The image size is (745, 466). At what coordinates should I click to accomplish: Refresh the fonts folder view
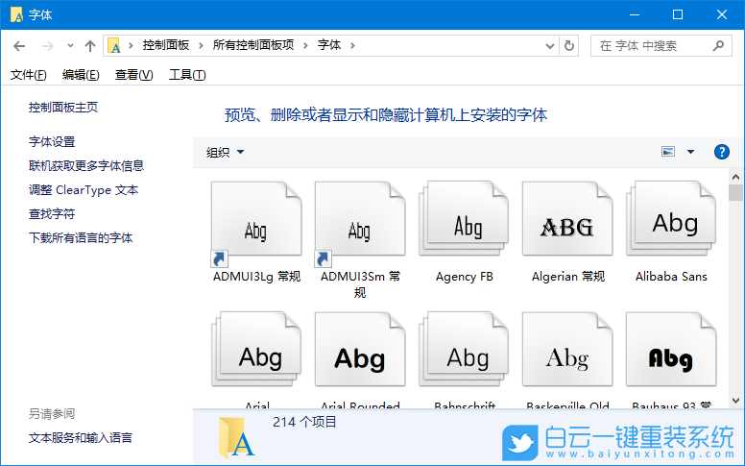[x=568, y=46]
